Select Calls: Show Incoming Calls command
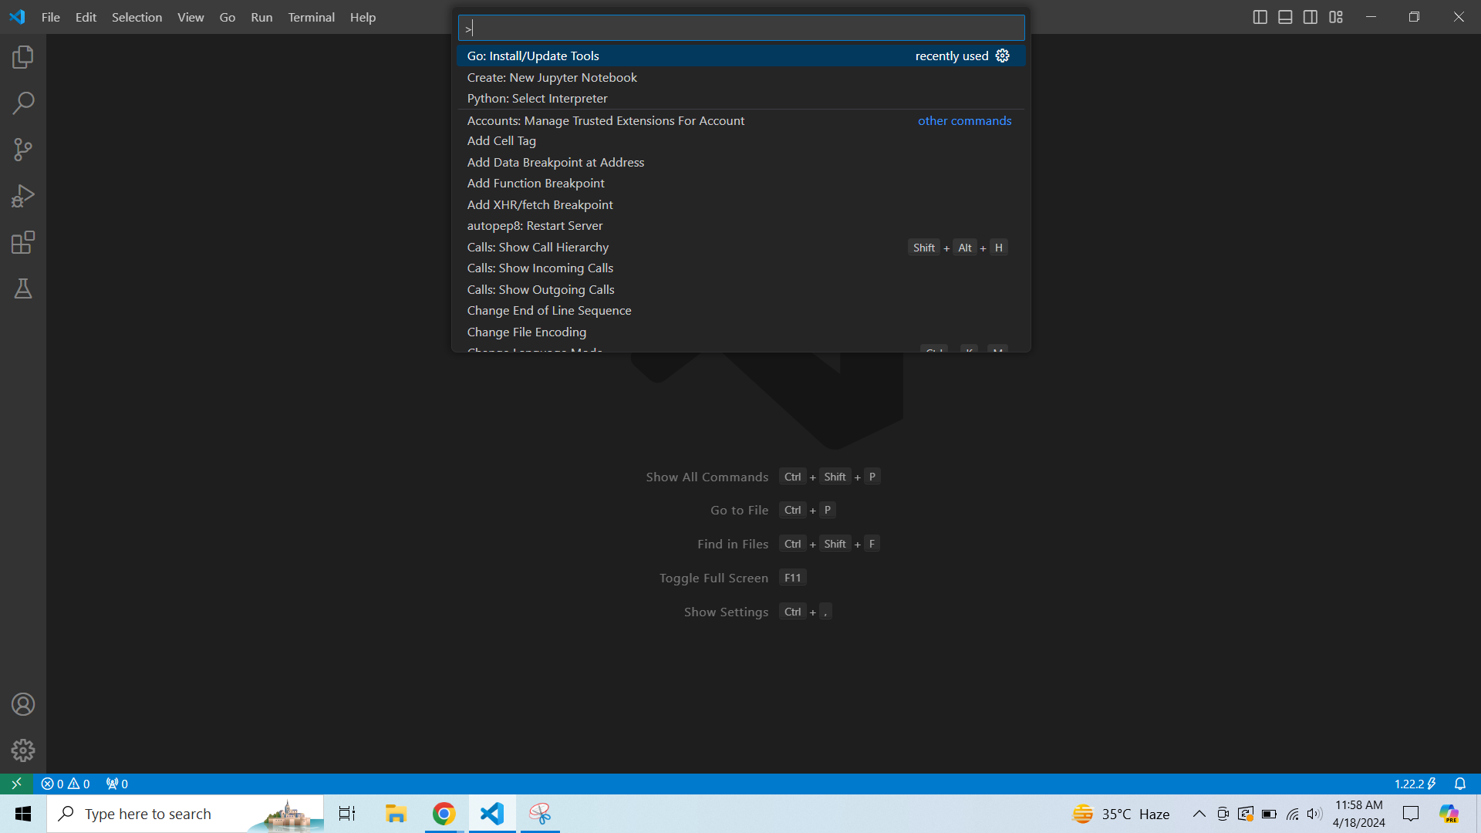The width and height of the screenshot is (1481, 833). click(x=740, y=268)
